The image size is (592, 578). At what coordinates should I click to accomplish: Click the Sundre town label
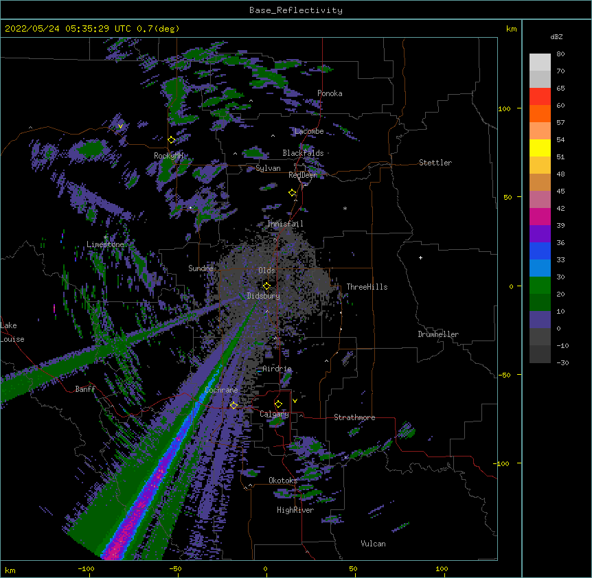tap(201, 268)
